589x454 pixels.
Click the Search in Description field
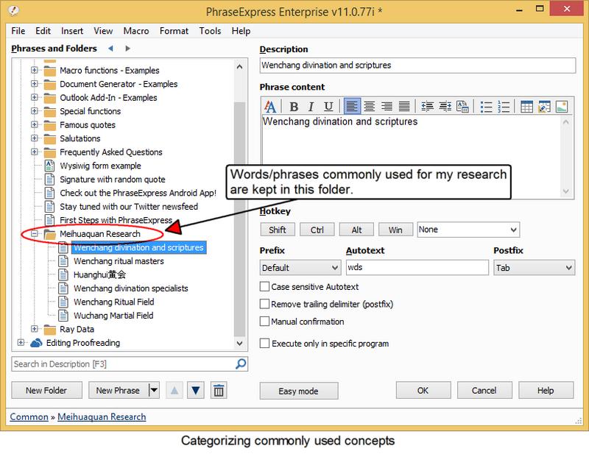click(x=124, y=364)
